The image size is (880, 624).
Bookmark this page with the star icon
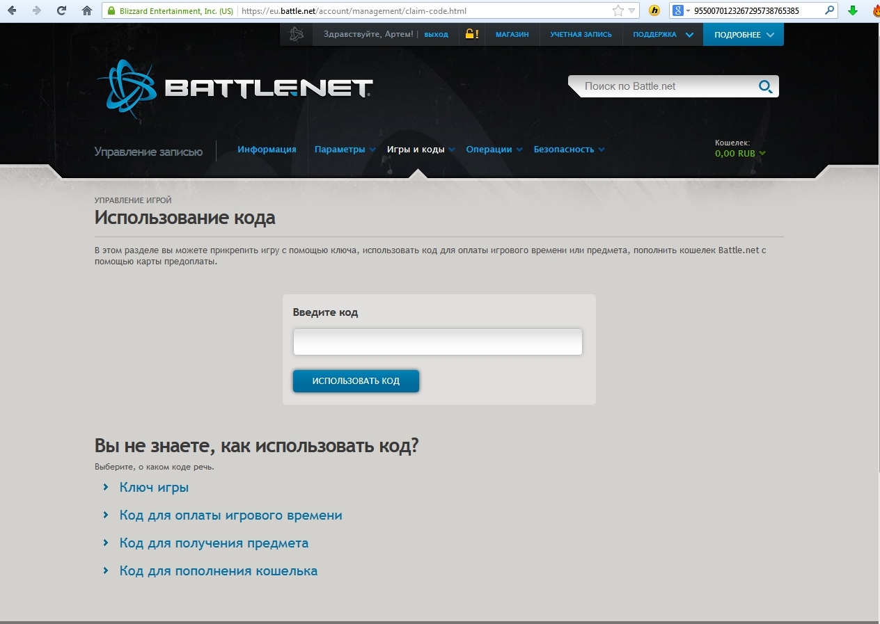pos(618,11)
